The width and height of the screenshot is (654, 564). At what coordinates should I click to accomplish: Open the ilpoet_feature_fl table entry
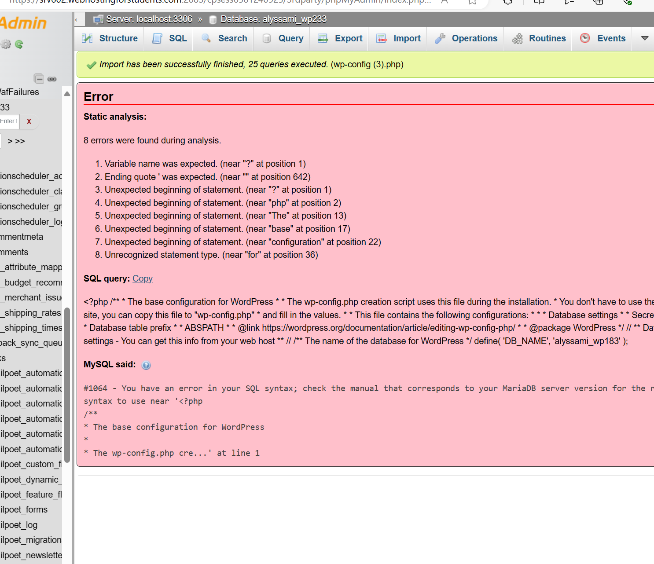coord(31,494)
